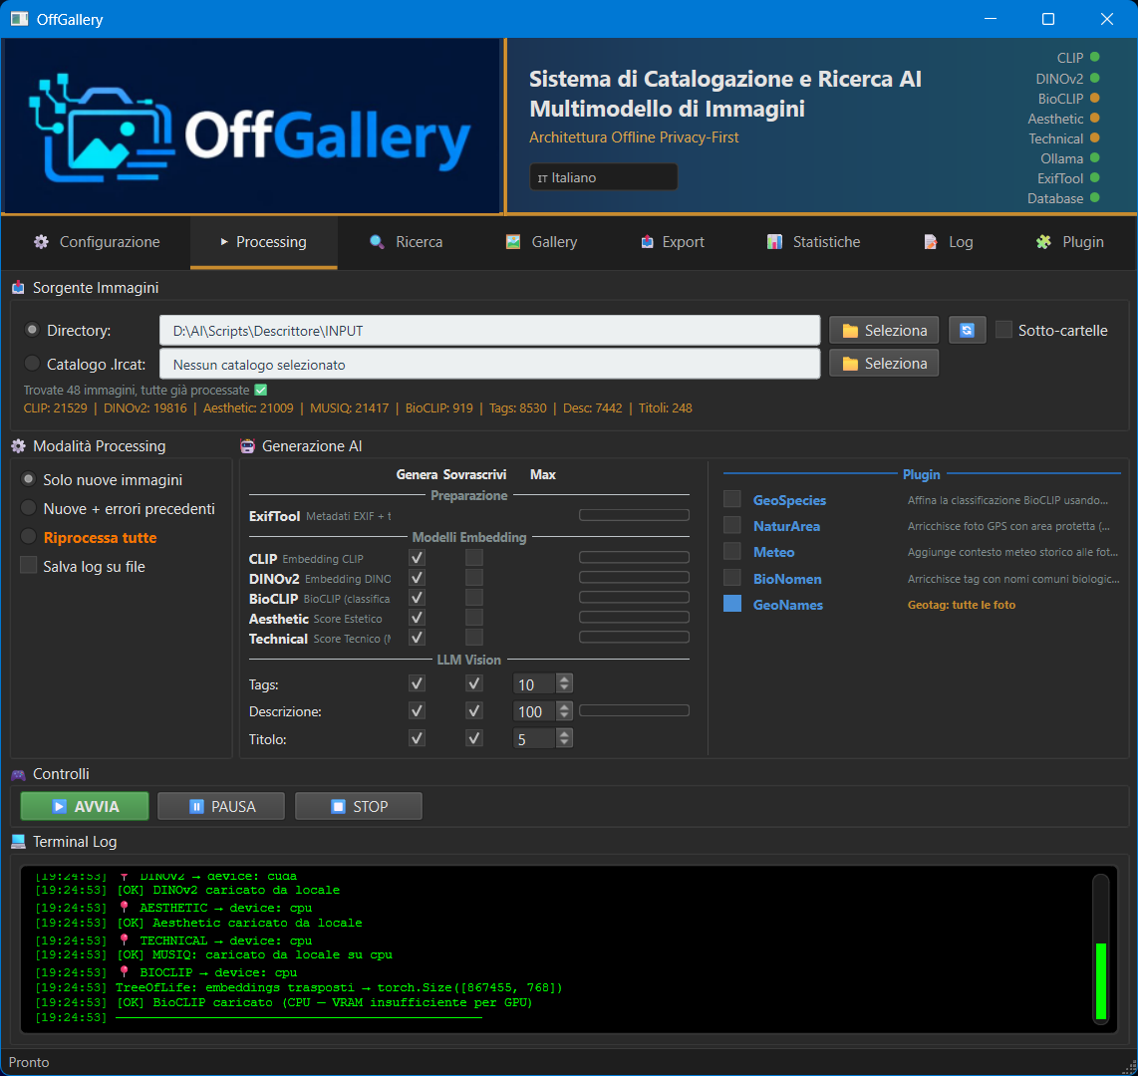1138x1076 pixels.
Task: Toggle Tags Sovrascrivi checkbox
Action: [474, 683]
